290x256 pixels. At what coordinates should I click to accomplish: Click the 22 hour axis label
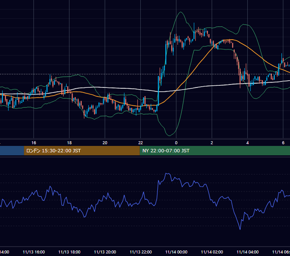coord(141,143)
